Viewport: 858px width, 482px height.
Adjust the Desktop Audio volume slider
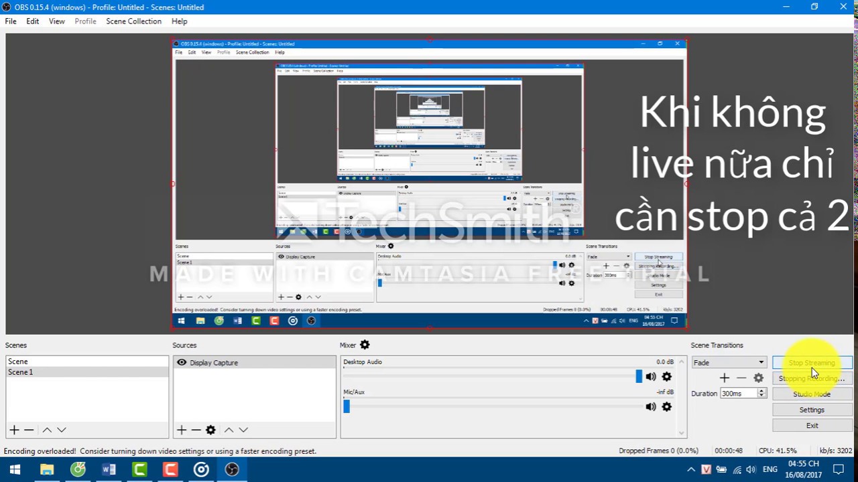(x=639, y=377)
